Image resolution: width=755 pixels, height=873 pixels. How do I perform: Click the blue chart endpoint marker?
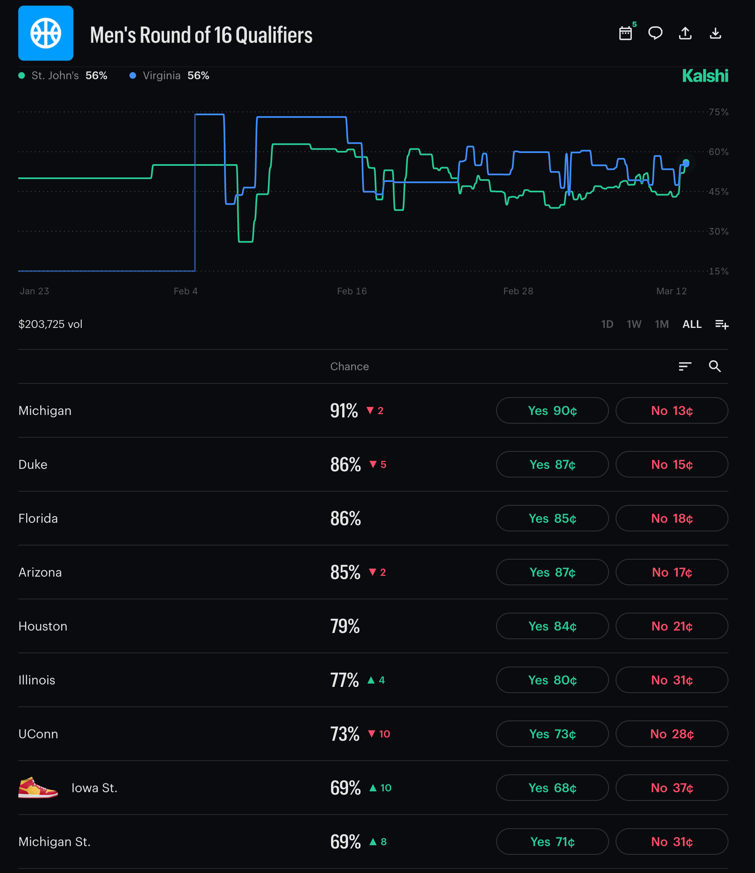(x=686, y=163)
